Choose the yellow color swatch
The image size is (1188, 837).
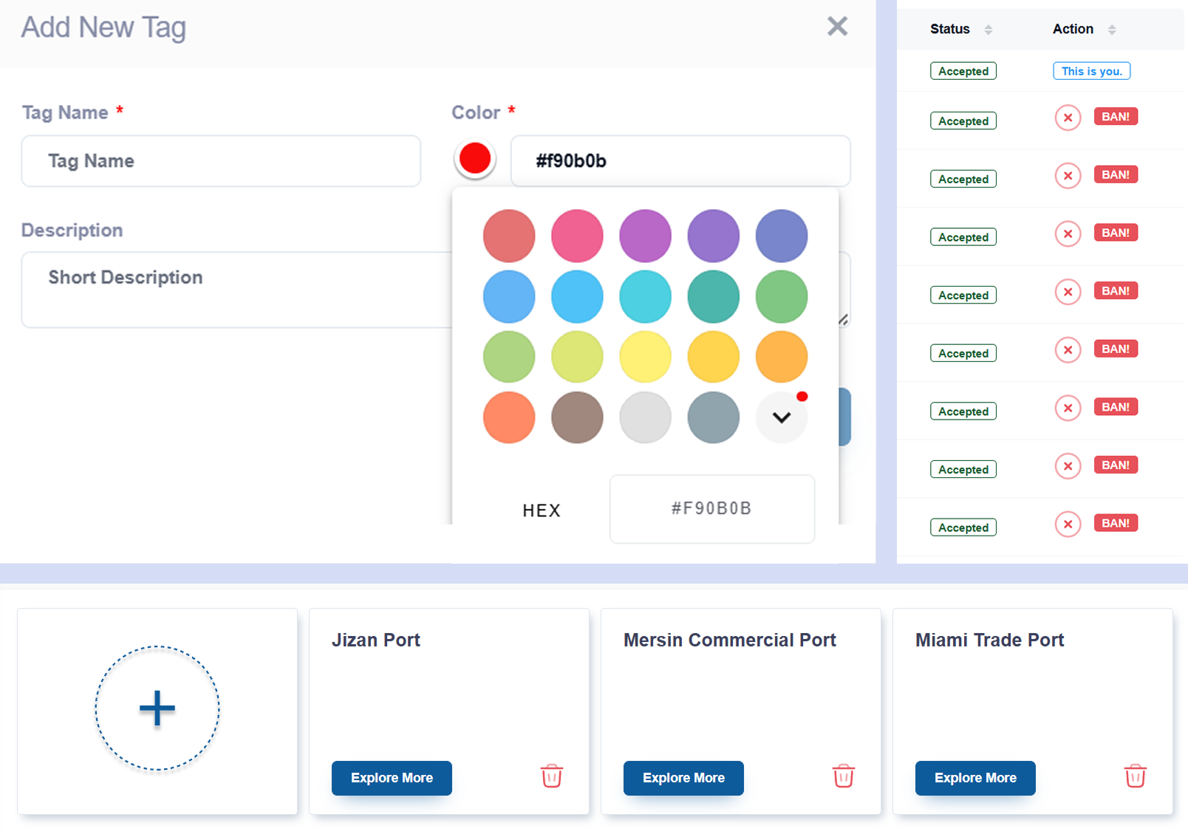click(645, 357)
